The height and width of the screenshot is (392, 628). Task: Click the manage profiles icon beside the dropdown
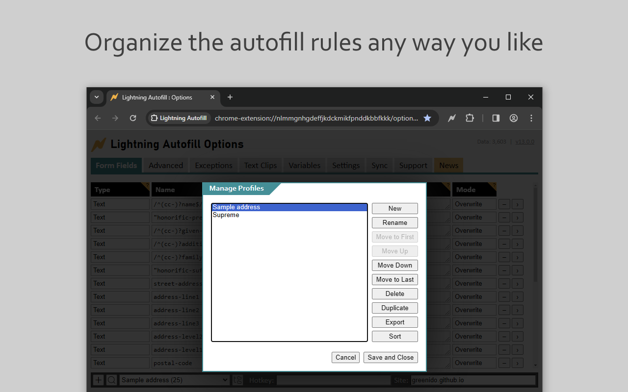click(x=237, y=380)
